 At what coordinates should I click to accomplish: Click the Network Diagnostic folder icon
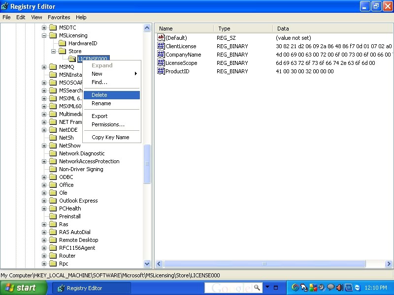pyautogui.click(x=53, y=153)
